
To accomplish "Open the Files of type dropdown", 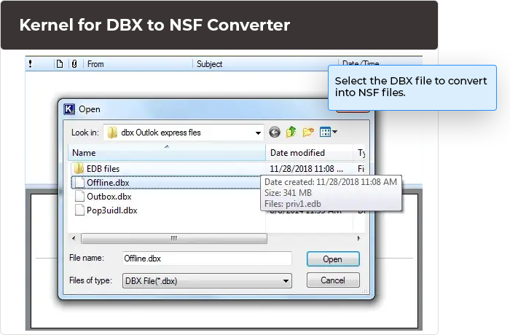I will pos(286,281).
